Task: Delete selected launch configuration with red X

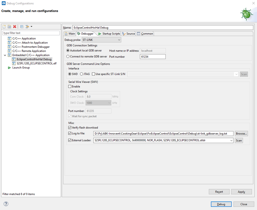Action: tap(15, 27)
